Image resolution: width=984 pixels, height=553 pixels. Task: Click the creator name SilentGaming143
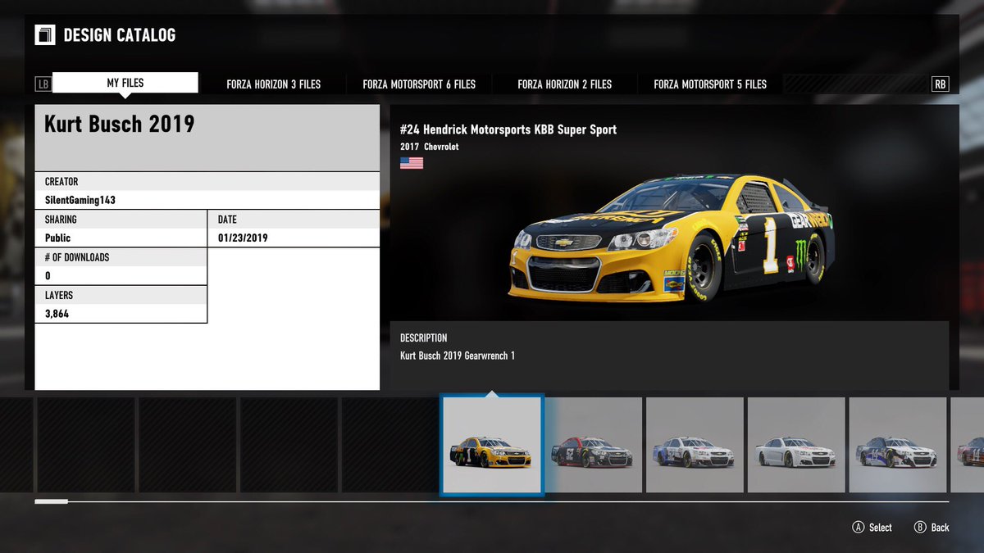pos(80,200)
